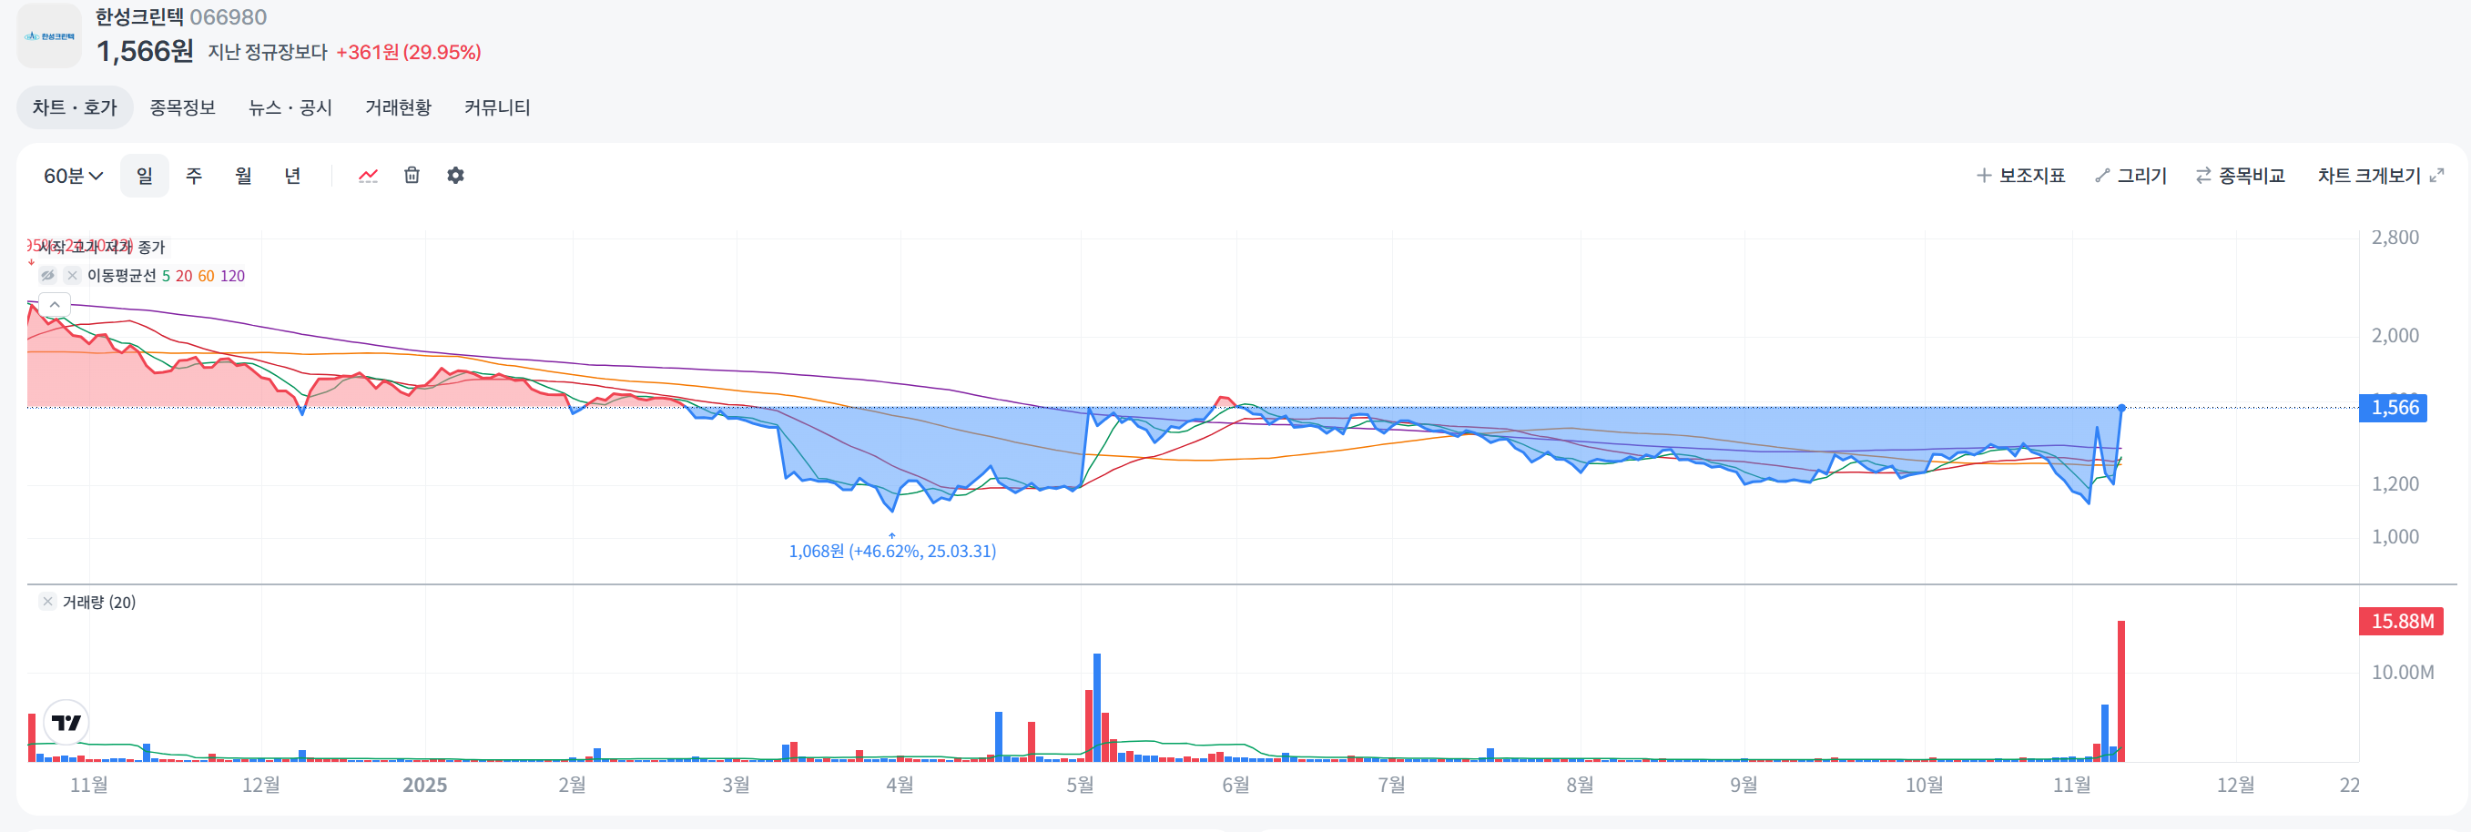Click the TradingView logo icon

tap(66, 722)
